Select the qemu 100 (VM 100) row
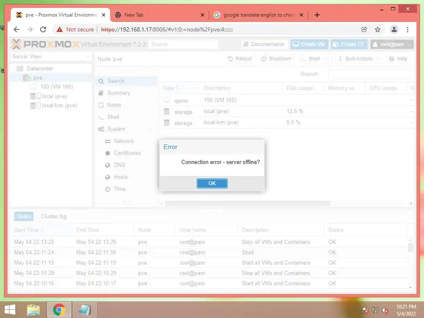This screenshot has width=424, height=318. click(x=286, y=100)
